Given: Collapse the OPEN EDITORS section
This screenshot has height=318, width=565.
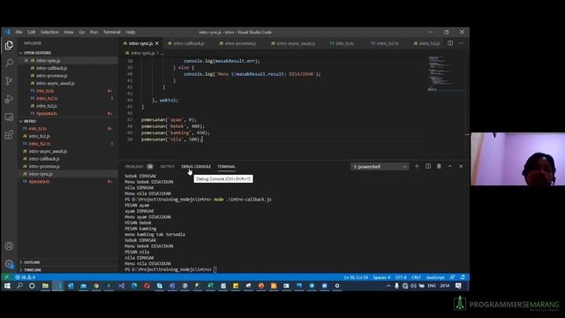Looking at the screenshot, I should (37, 53).
